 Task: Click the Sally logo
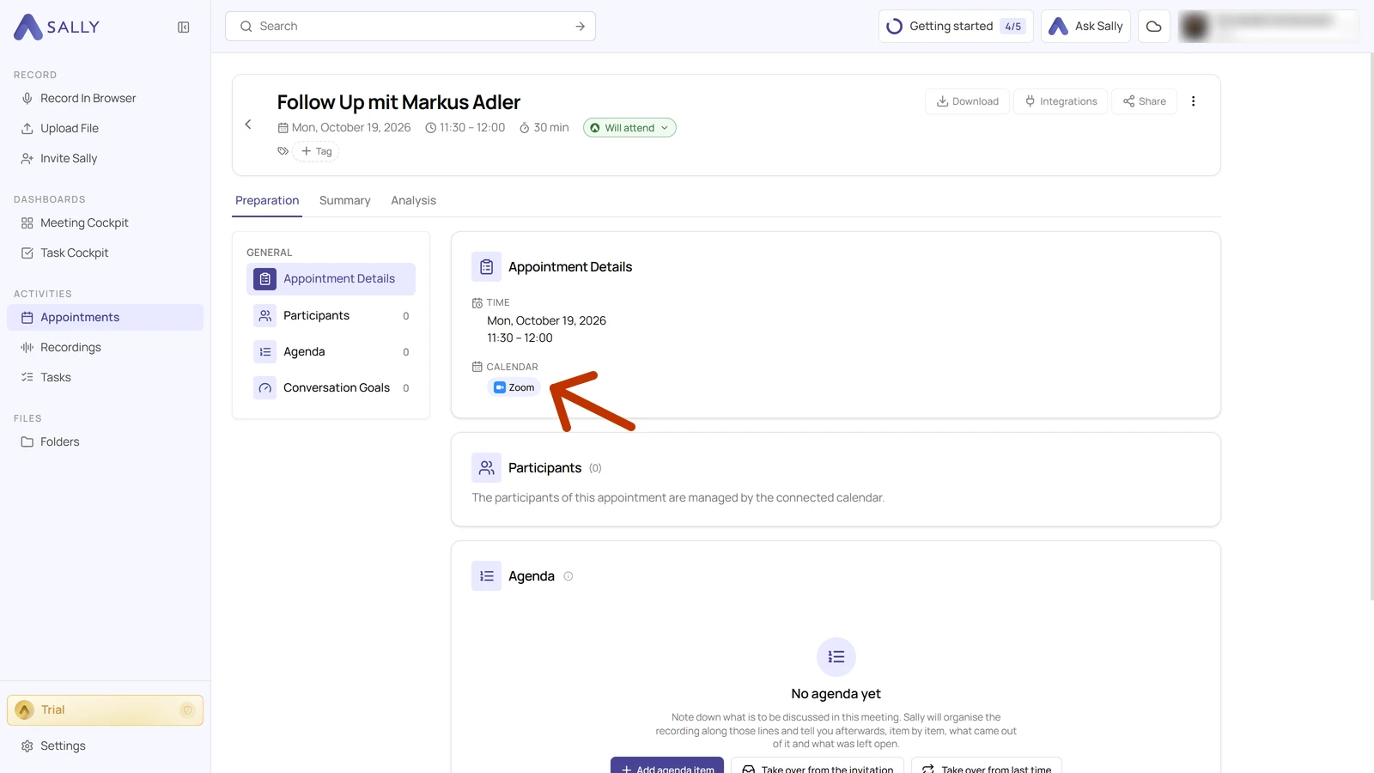click(x=57, y=27)
